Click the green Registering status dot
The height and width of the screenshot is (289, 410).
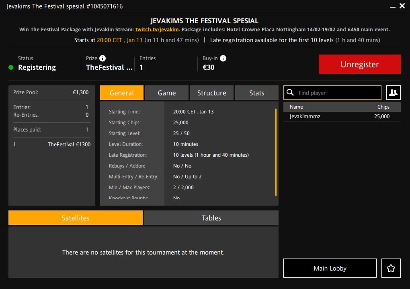pyautogui.click(x=11, y=68)
